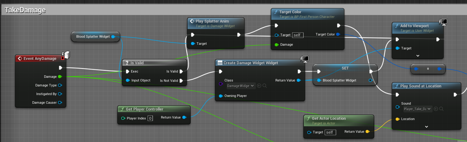Click the Play Splatter Anim exec input pin
This screenshot has width=467, height=142.
click(193, 35)
